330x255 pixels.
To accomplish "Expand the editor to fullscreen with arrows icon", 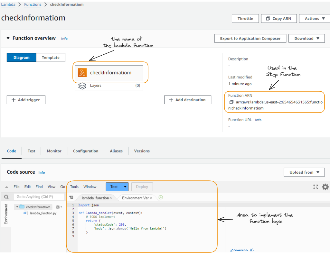I will pyautogui.click(x=316, y=187).
